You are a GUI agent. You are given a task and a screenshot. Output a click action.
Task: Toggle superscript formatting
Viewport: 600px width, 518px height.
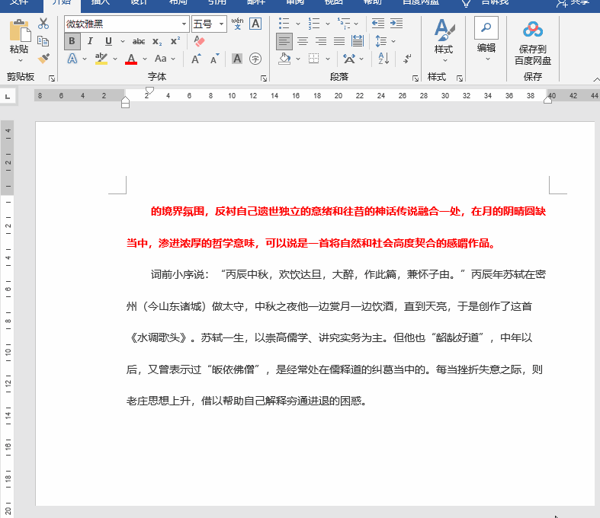pos(175,41)
